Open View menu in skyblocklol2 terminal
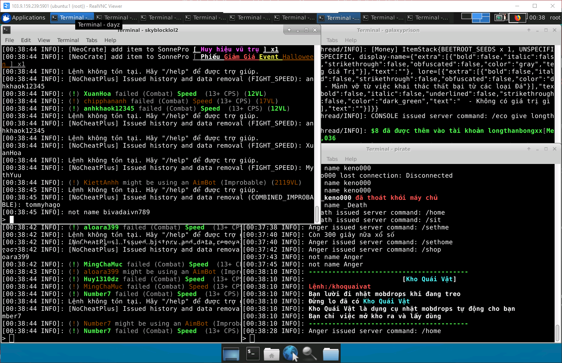The width and height of the screenshot is (562, 363). 44,40
